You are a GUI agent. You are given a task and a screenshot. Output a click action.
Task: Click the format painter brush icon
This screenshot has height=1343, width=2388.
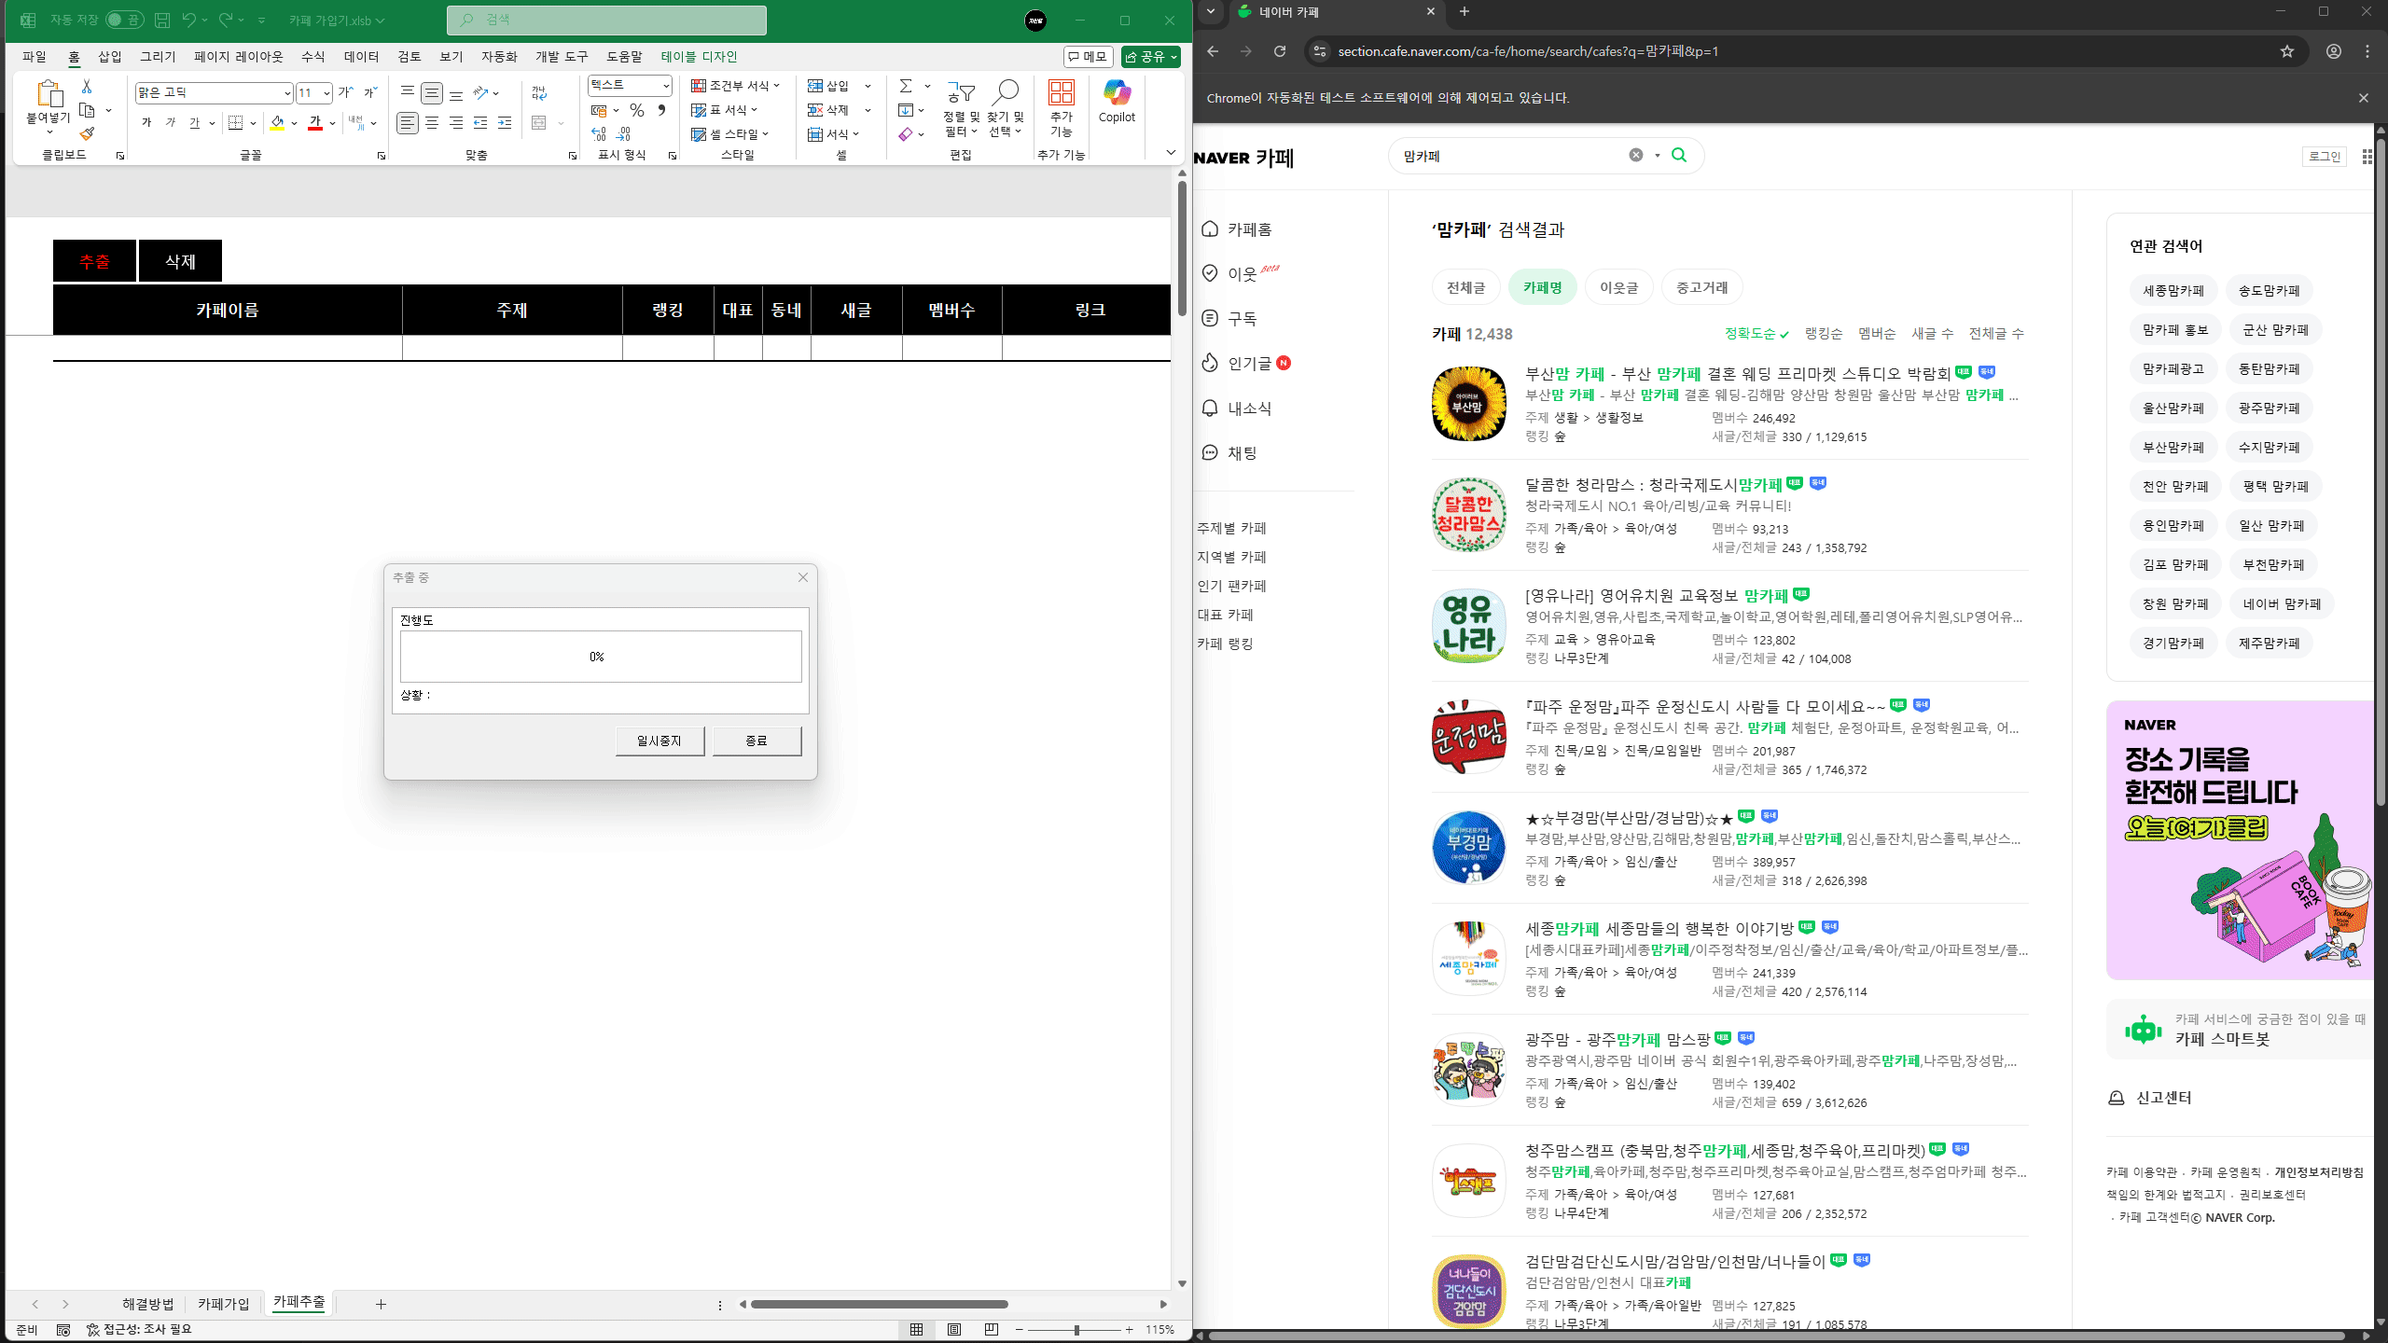point(87,134)
